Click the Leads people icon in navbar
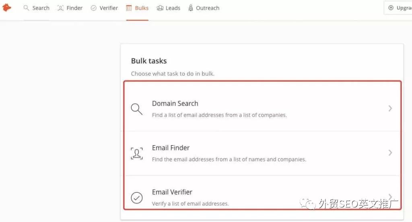412x222 pixels. [160, 8]
